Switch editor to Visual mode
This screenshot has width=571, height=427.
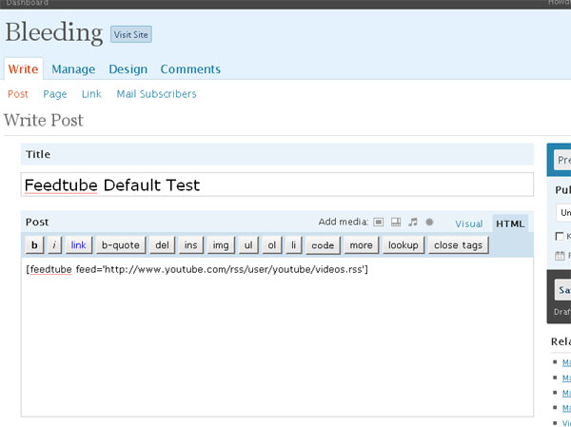point(469,223)
